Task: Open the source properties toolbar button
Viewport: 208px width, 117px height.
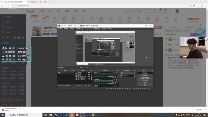Action: (82, 67)
